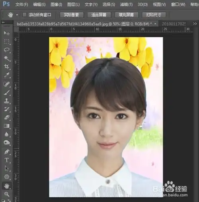Viewport: 199px width, 202px height.
Task: Open the 视图(V) menu
Action: (159, 4)
